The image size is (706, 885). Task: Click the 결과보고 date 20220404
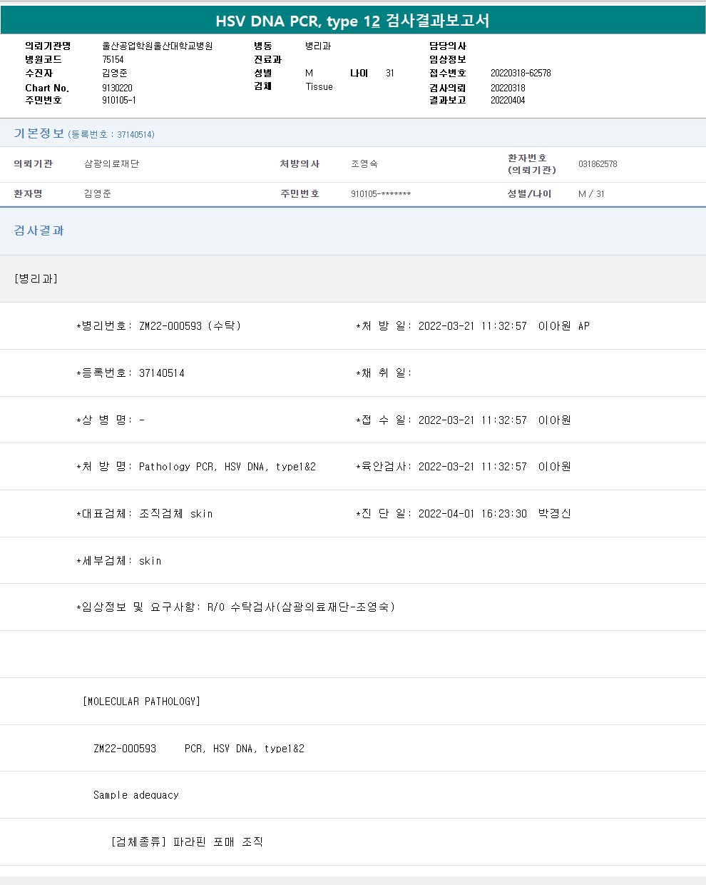(x=507, y=101)
